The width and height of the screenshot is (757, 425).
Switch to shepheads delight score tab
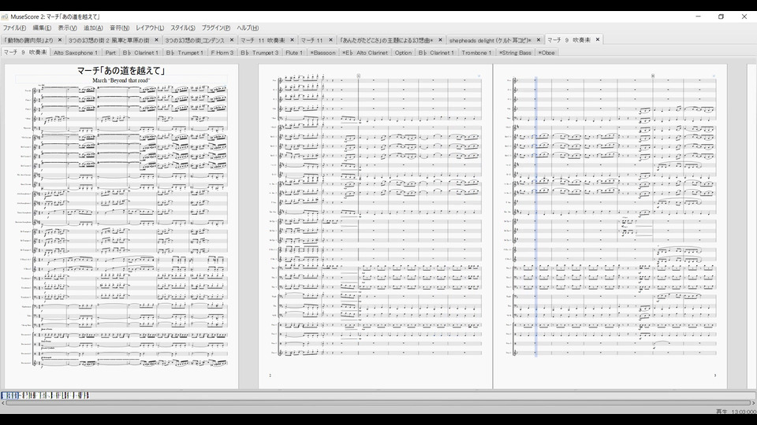click(x=490, y=40)
